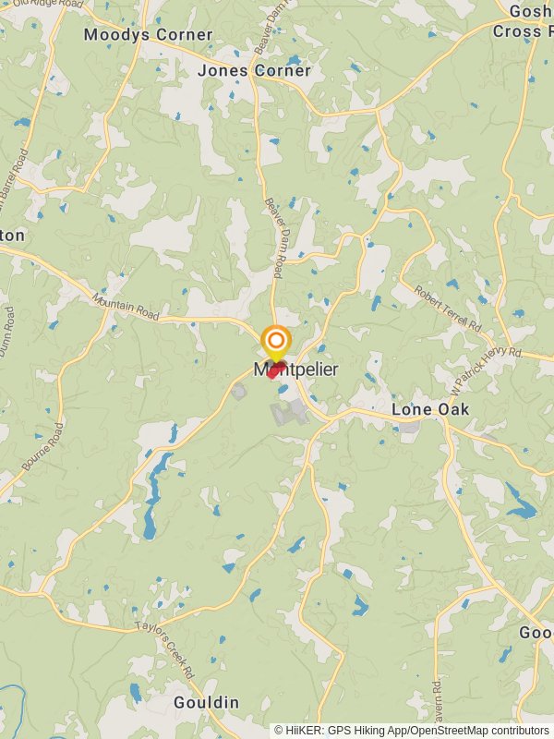Select the Beaver Dam Road label
Image resolution: width=554 pixels, height=739 pixels.
coord(275,238)
